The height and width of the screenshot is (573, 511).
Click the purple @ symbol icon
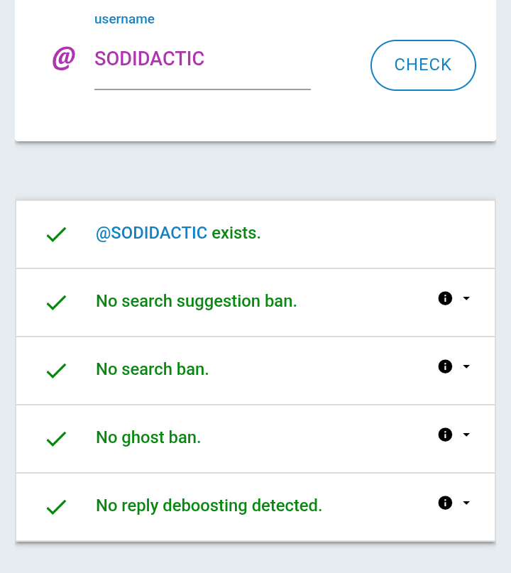[63, 58]
